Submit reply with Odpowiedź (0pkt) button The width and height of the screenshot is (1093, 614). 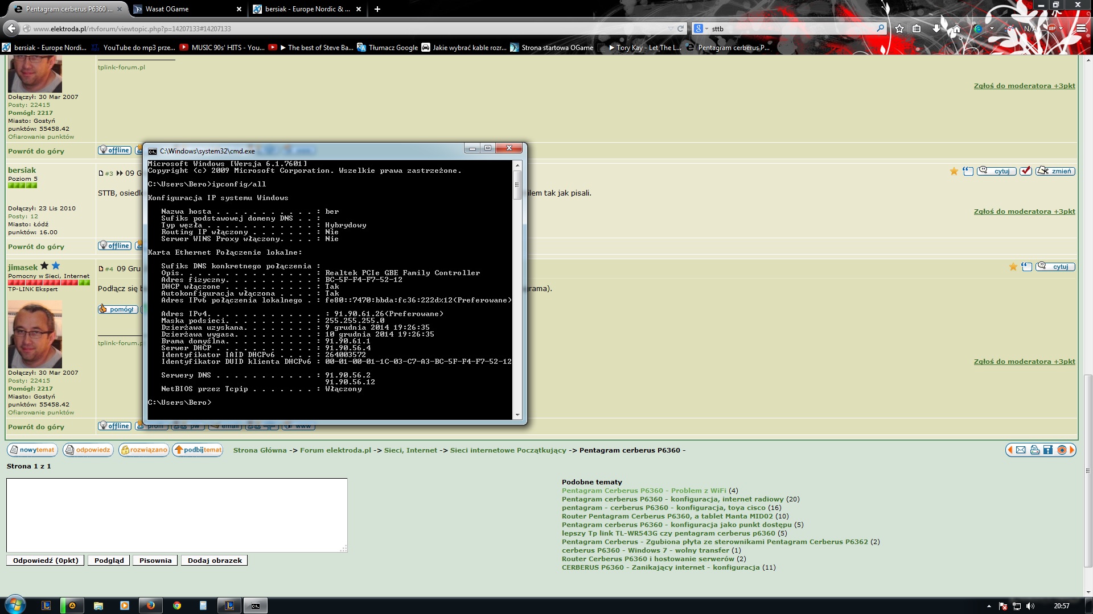46,561
